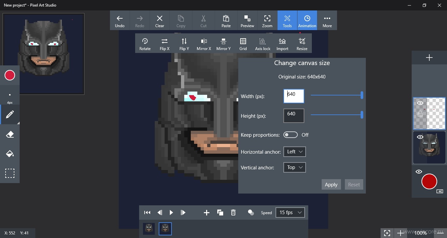447x238 pixels.
Task: Step to the previous frame
Action: point(160,212)
